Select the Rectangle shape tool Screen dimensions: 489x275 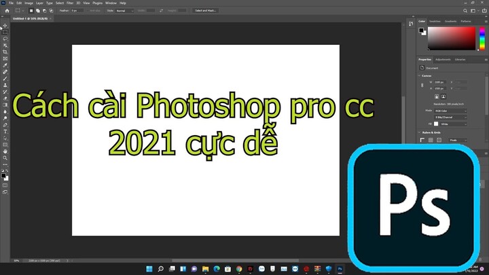pos(5,145)
